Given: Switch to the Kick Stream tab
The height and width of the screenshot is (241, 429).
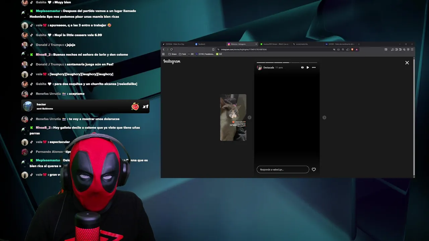Looking at the screenshot, I should click(275, 44).
